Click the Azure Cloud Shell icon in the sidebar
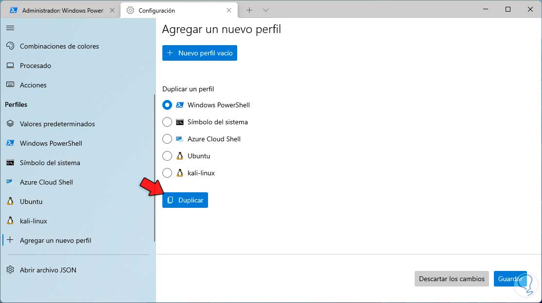 pyautogui.click(x=10, y=182)
